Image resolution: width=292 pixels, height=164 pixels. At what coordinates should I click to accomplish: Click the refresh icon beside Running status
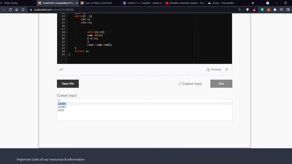point(226,70)
